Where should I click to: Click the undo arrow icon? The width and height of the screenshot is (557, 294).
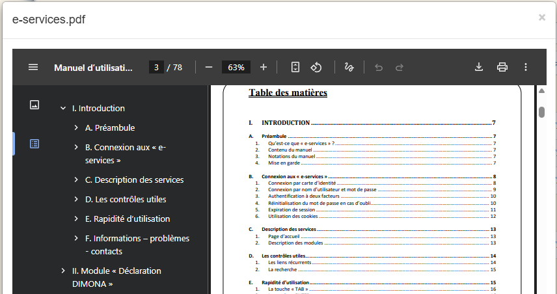379,67
